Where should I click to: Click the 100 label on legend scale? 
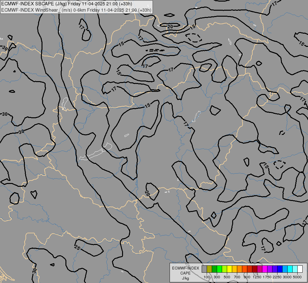click(x=207, y=277)
